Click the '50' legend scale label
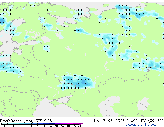Viewport: 164px width, 127px height. (x=80, y=126)
